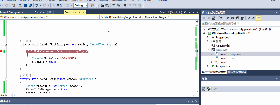Click the editor's vertical scrollbar
The image size is (280, 105).
tap(198, 59)
